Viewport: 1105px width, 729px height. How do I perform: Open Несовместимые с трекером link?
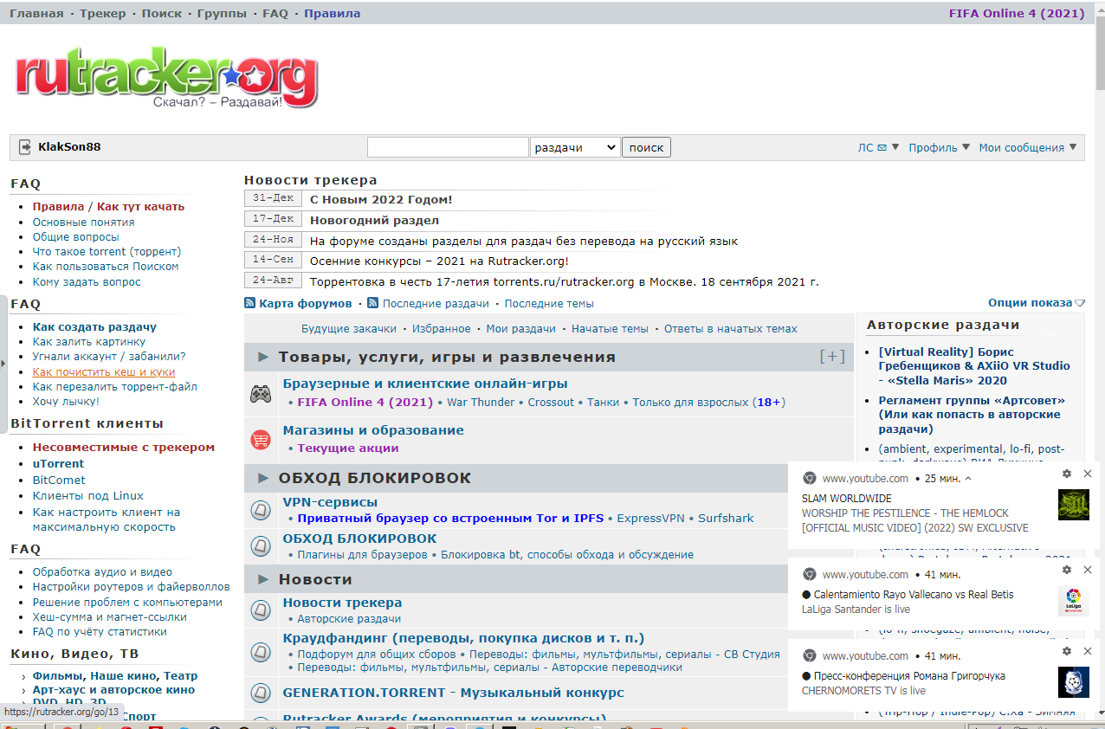pyautogui.click(x=124, y=448)
